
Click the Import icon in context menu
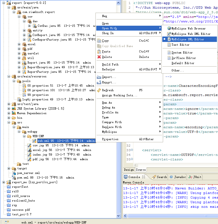click(x=99, y=77)
